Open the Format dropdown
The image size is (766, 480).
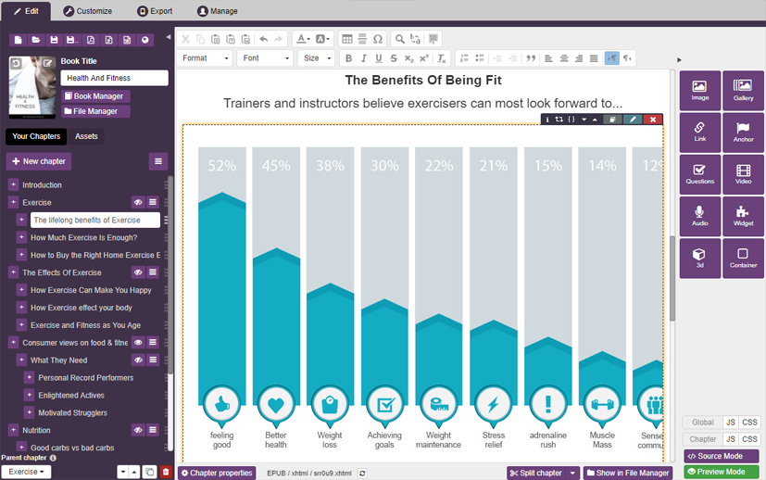pyautogui.click(x=205, y=58)
